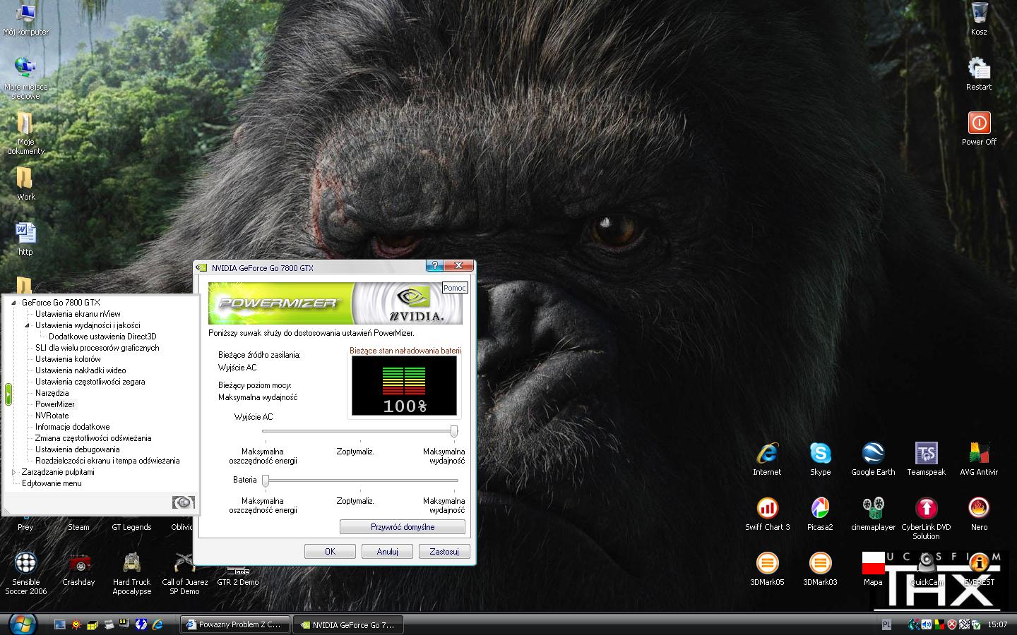Select Dodatkowe ustawienia Direct3D item

[102, 337]
